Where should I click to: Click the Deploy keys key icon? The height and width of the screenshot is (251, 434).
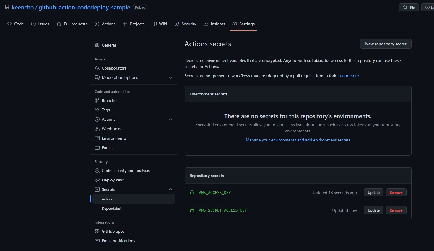tap(97, 180)
